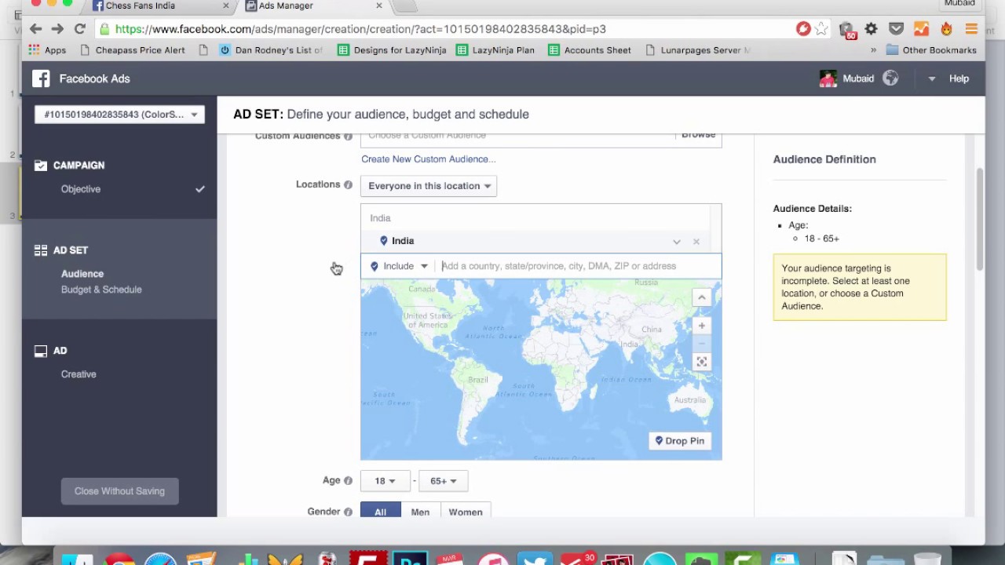1005x565 pixels.
Task: Open the Chrome hamburger menu
Action: pyautogui.click(x=971, y=29)
